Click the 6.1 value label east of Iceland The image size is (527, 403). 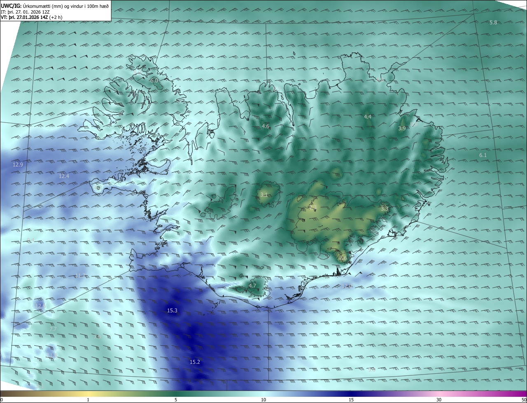click(x=483, y=155)
